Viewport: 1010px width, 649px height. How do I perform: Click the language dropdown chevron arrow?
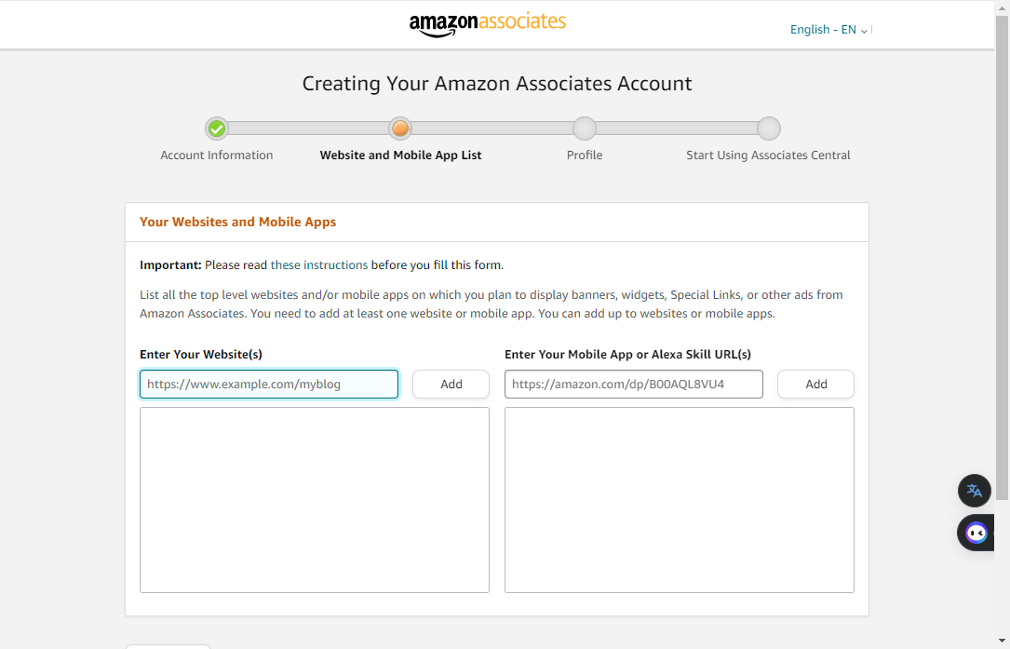point(864,31)
